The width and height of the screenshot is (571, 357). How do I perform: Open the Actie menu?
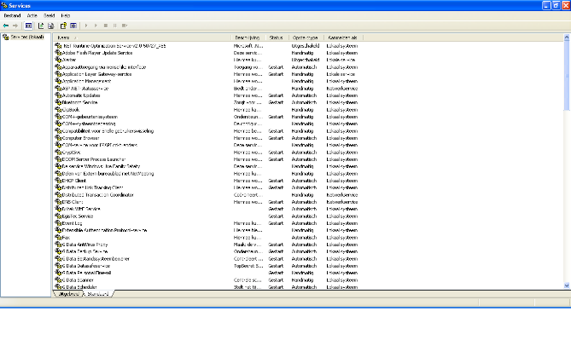coord(32,15)
